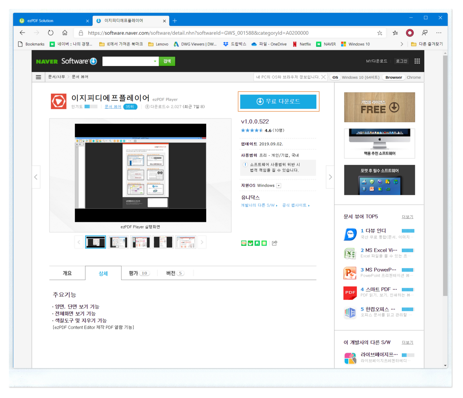Open 스마트 PDF app icon
The image size is (463, 398).
(x=350, y=292)
